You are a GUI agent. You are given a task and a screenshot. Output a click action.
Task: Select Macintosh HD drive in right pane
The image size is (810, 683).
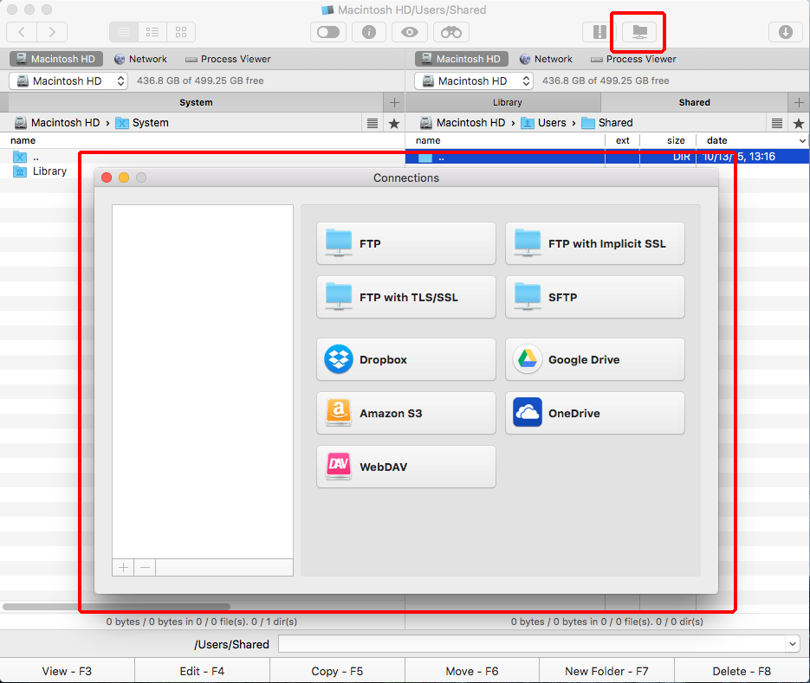(x=461, y=59)
